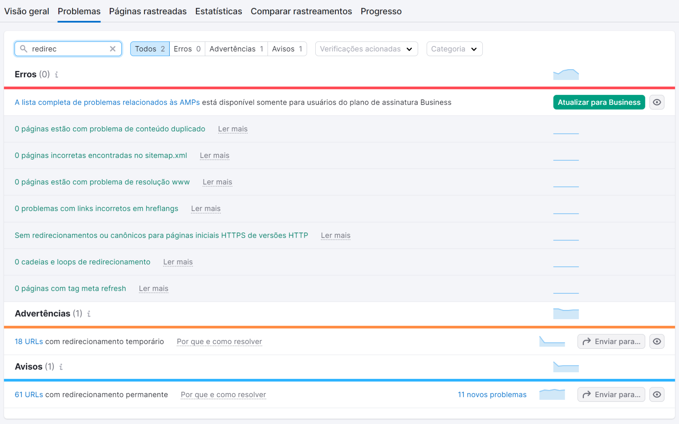Image resolution: width=679 pixels, height=424 pixels.
Task: Click trend chart beside Avisos heading
Action: point(566,367)
